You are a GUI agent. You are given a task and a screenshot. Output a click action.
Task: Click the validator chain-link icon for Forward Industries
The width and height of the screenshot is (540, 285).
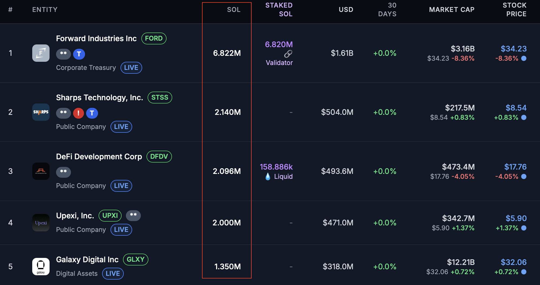pos(288,54)
